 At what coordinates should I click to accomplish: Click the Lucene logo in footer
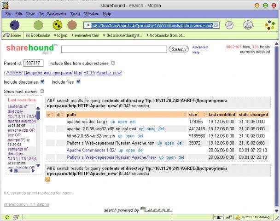click(x=156, y=209)
